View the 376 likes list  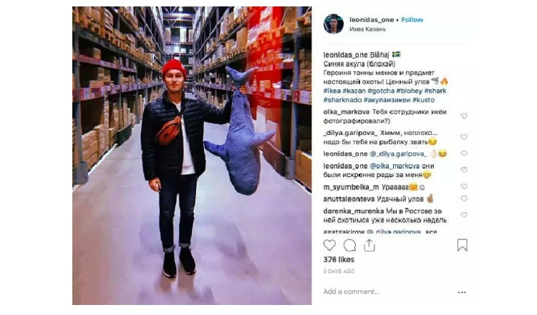click(x=339, y=260)
